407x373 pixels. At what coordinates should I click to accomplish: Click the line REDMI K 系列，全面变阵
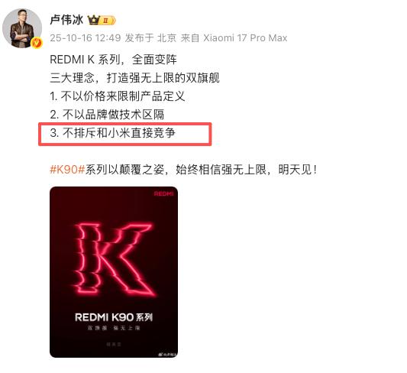(113, 60)
